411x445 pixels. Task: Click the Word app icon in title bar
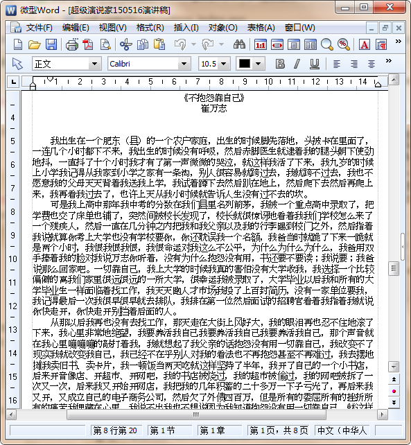coord(11,10)
